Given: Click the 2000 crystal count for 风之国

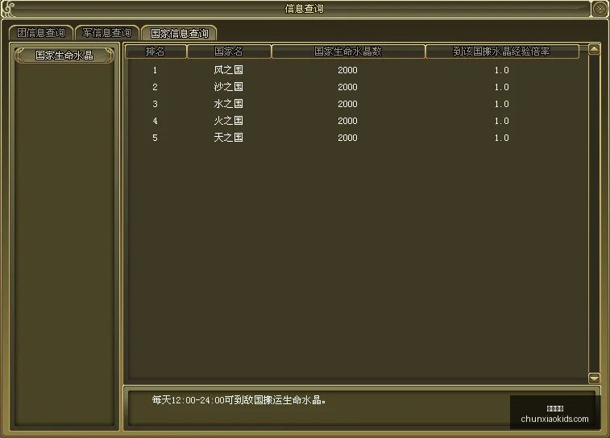Looking at the screenshot, I should coord(347,70).
